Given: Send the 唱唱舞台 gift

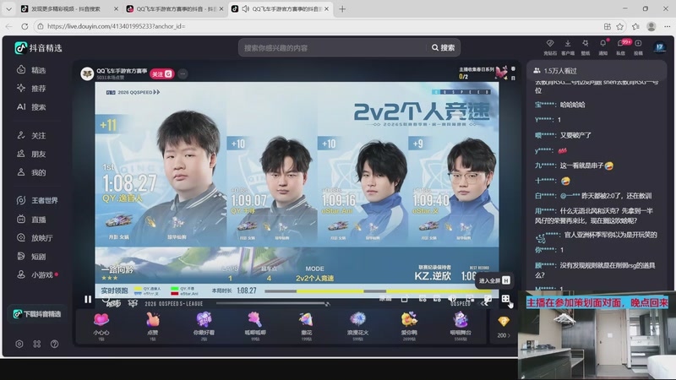Looking at the screenshot, I should click(x=461, y=326).
